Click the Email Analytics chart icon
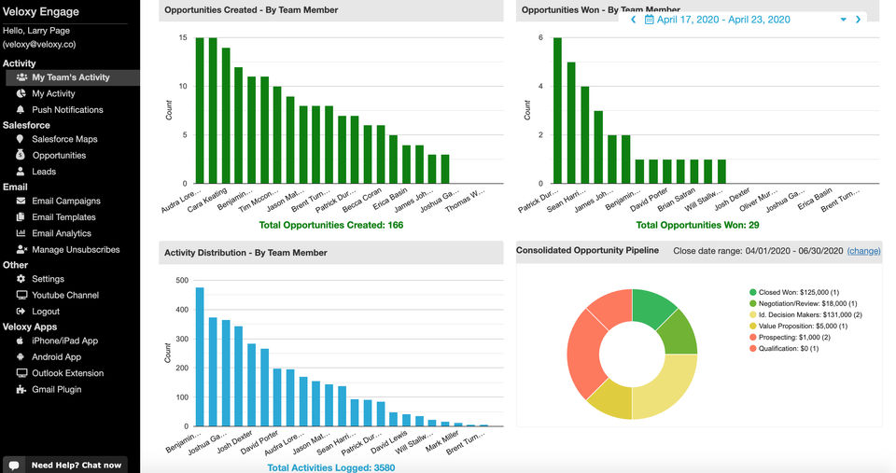The height and width of the screenshot is (473, 896). [21, 232]
